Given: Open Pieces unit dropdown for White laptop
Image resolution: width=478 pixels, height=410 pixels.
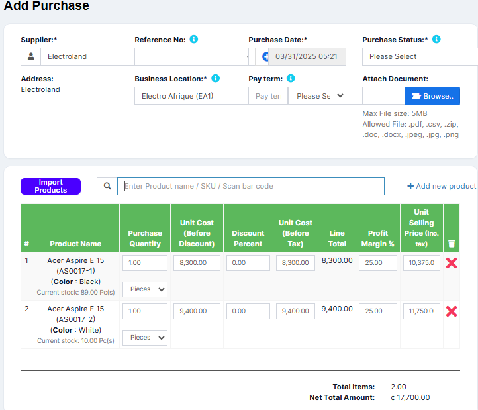Looking at the screenshot, I should 145,338.
